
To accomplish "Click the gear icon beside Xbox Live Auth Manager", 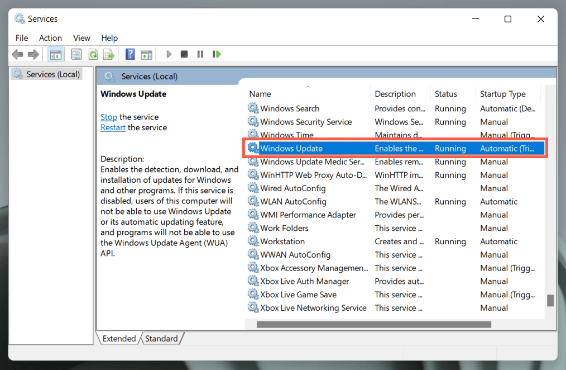I will coord(253,281).
